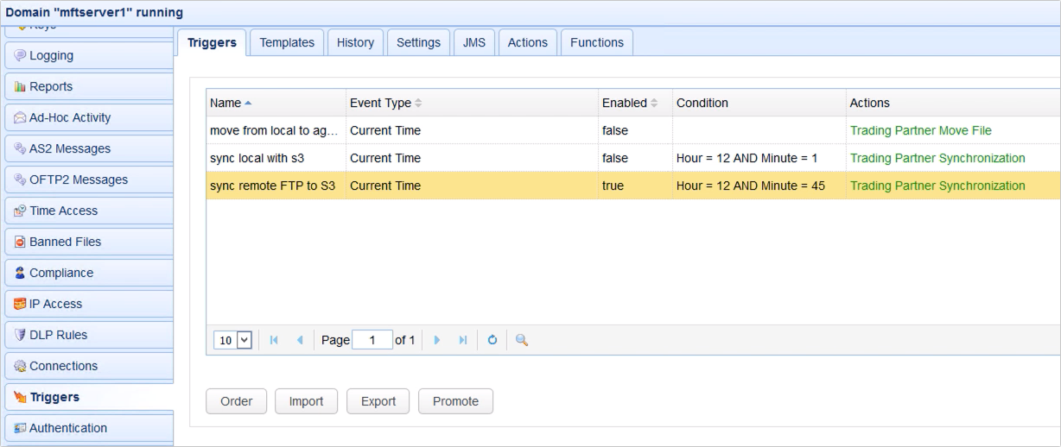Jump to last page of triggers
This screenshot has height=447, width=1061.
pyautogui.click(x=463, y=340)
